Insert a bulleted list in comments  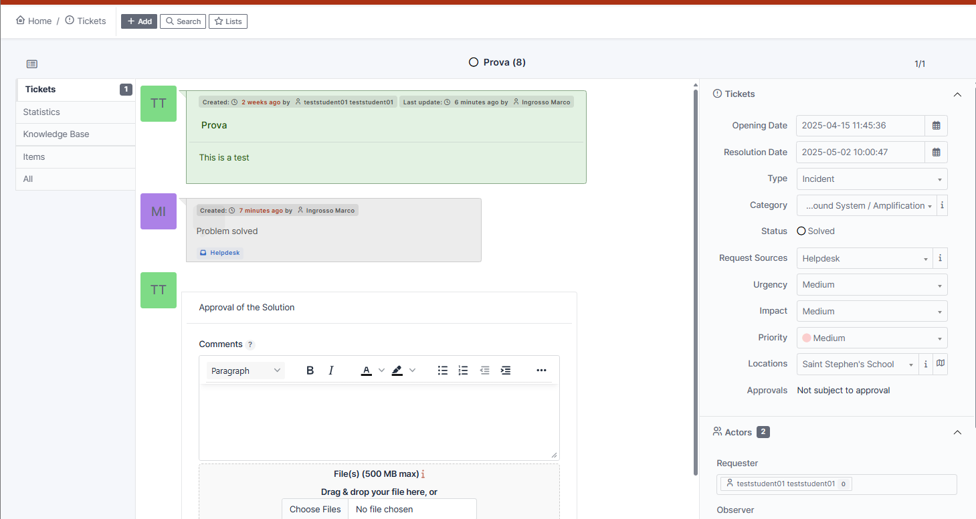point(442,371)
